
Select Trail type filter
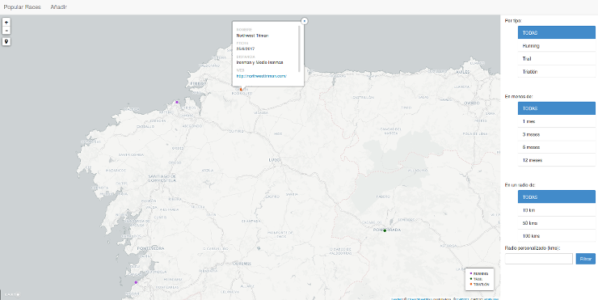click(557, 59)
